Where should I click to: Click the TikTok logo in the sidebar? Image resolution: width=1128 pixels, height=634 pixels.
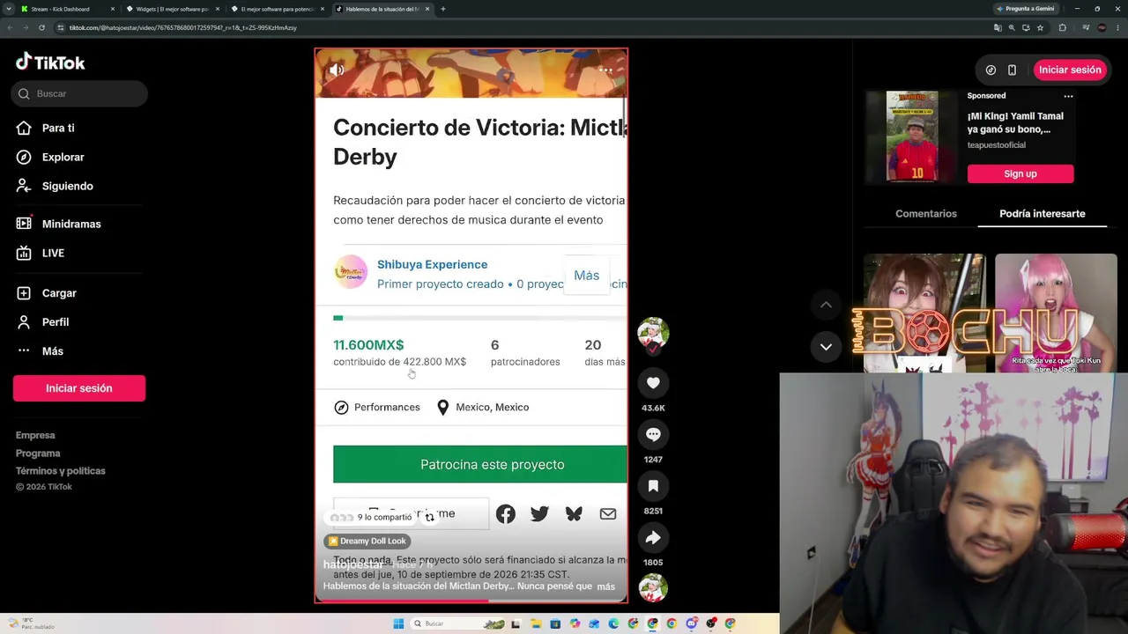pos(50,63)
